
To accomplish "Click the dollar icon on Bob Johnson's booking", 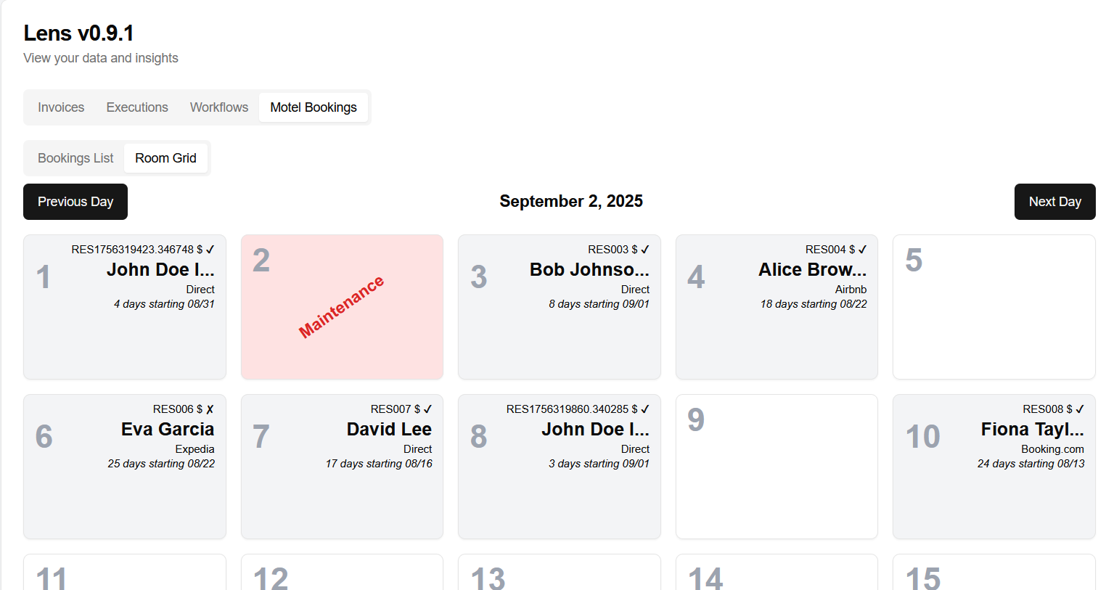I will pos(636,249).
